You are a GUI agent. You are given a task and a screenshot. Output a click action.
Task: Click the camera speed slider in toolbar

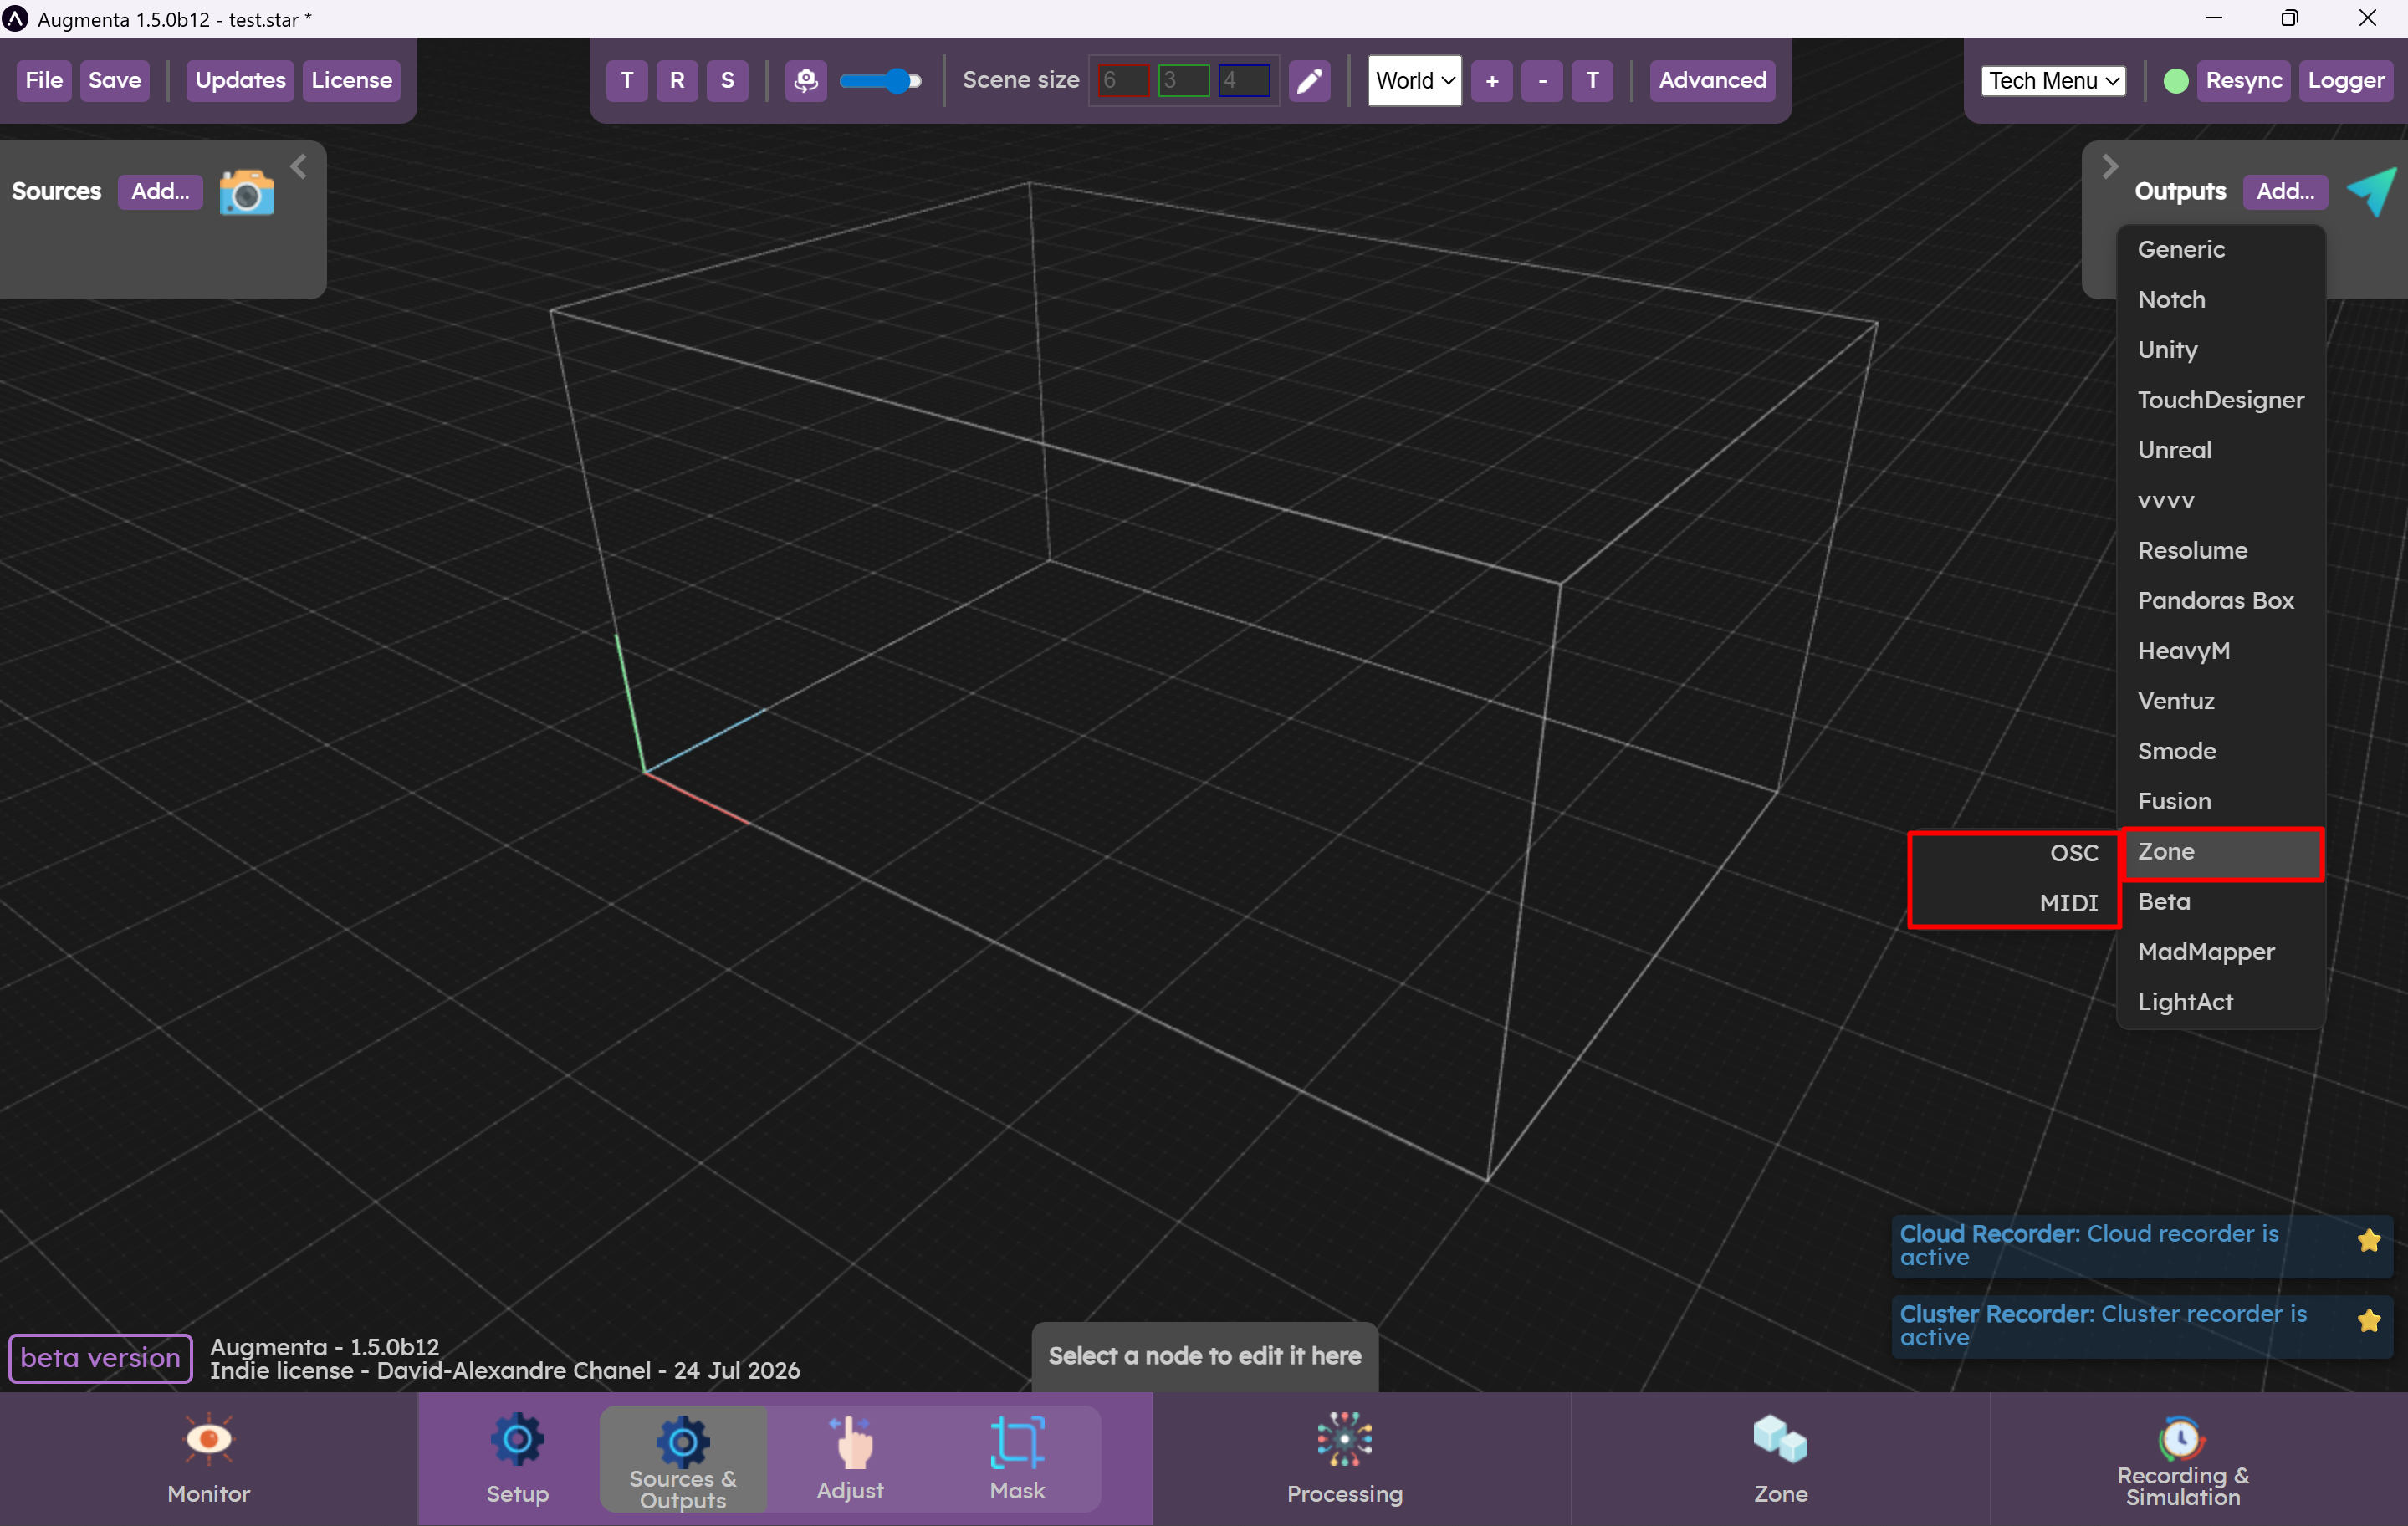880,81
